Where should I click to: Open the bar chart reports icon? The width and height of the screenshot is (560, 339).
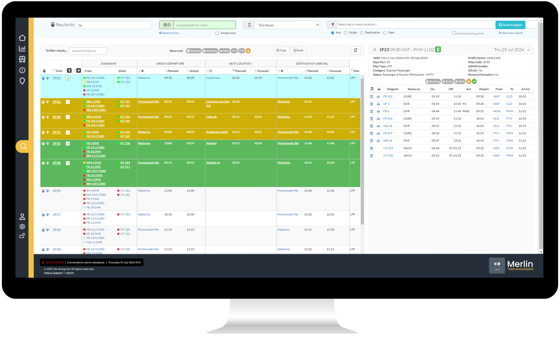click(x=22, y=49)
